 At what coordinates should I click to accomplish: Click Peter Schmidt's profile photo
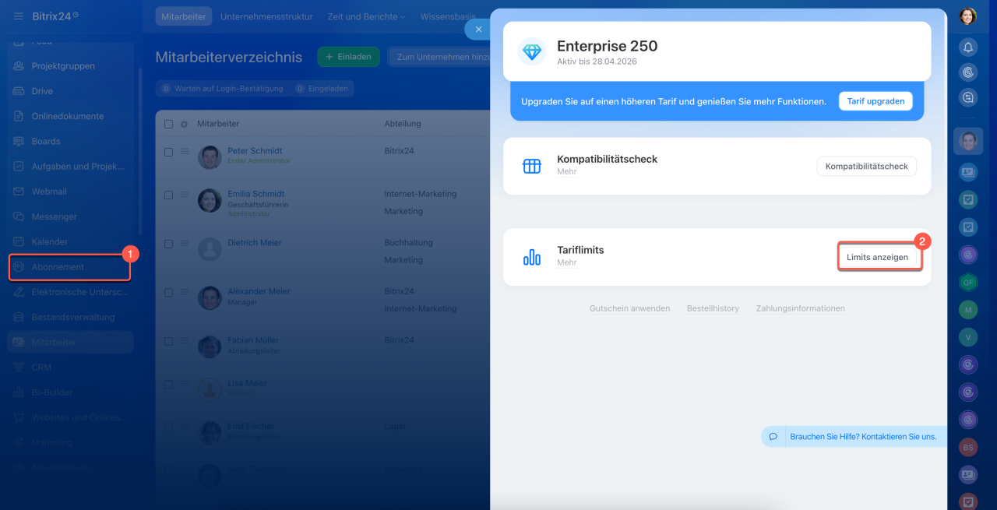[x=210, y=157]
